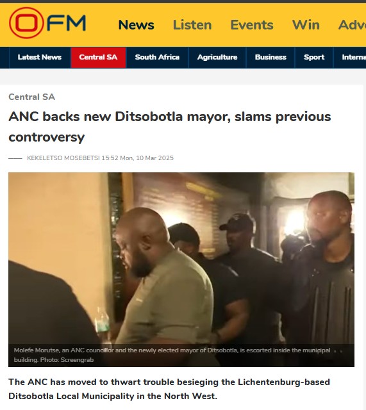
Task: Open the Listen menu item
Action: [192, 25]
